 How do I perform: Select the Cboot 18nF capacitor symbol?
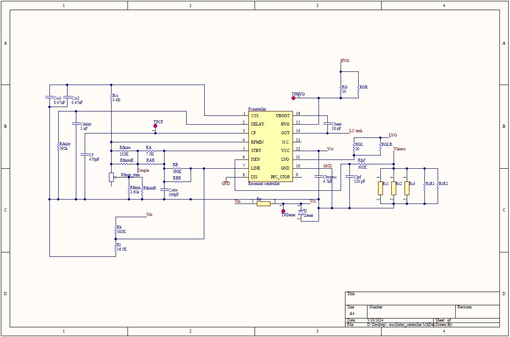(x=327, y=124)
